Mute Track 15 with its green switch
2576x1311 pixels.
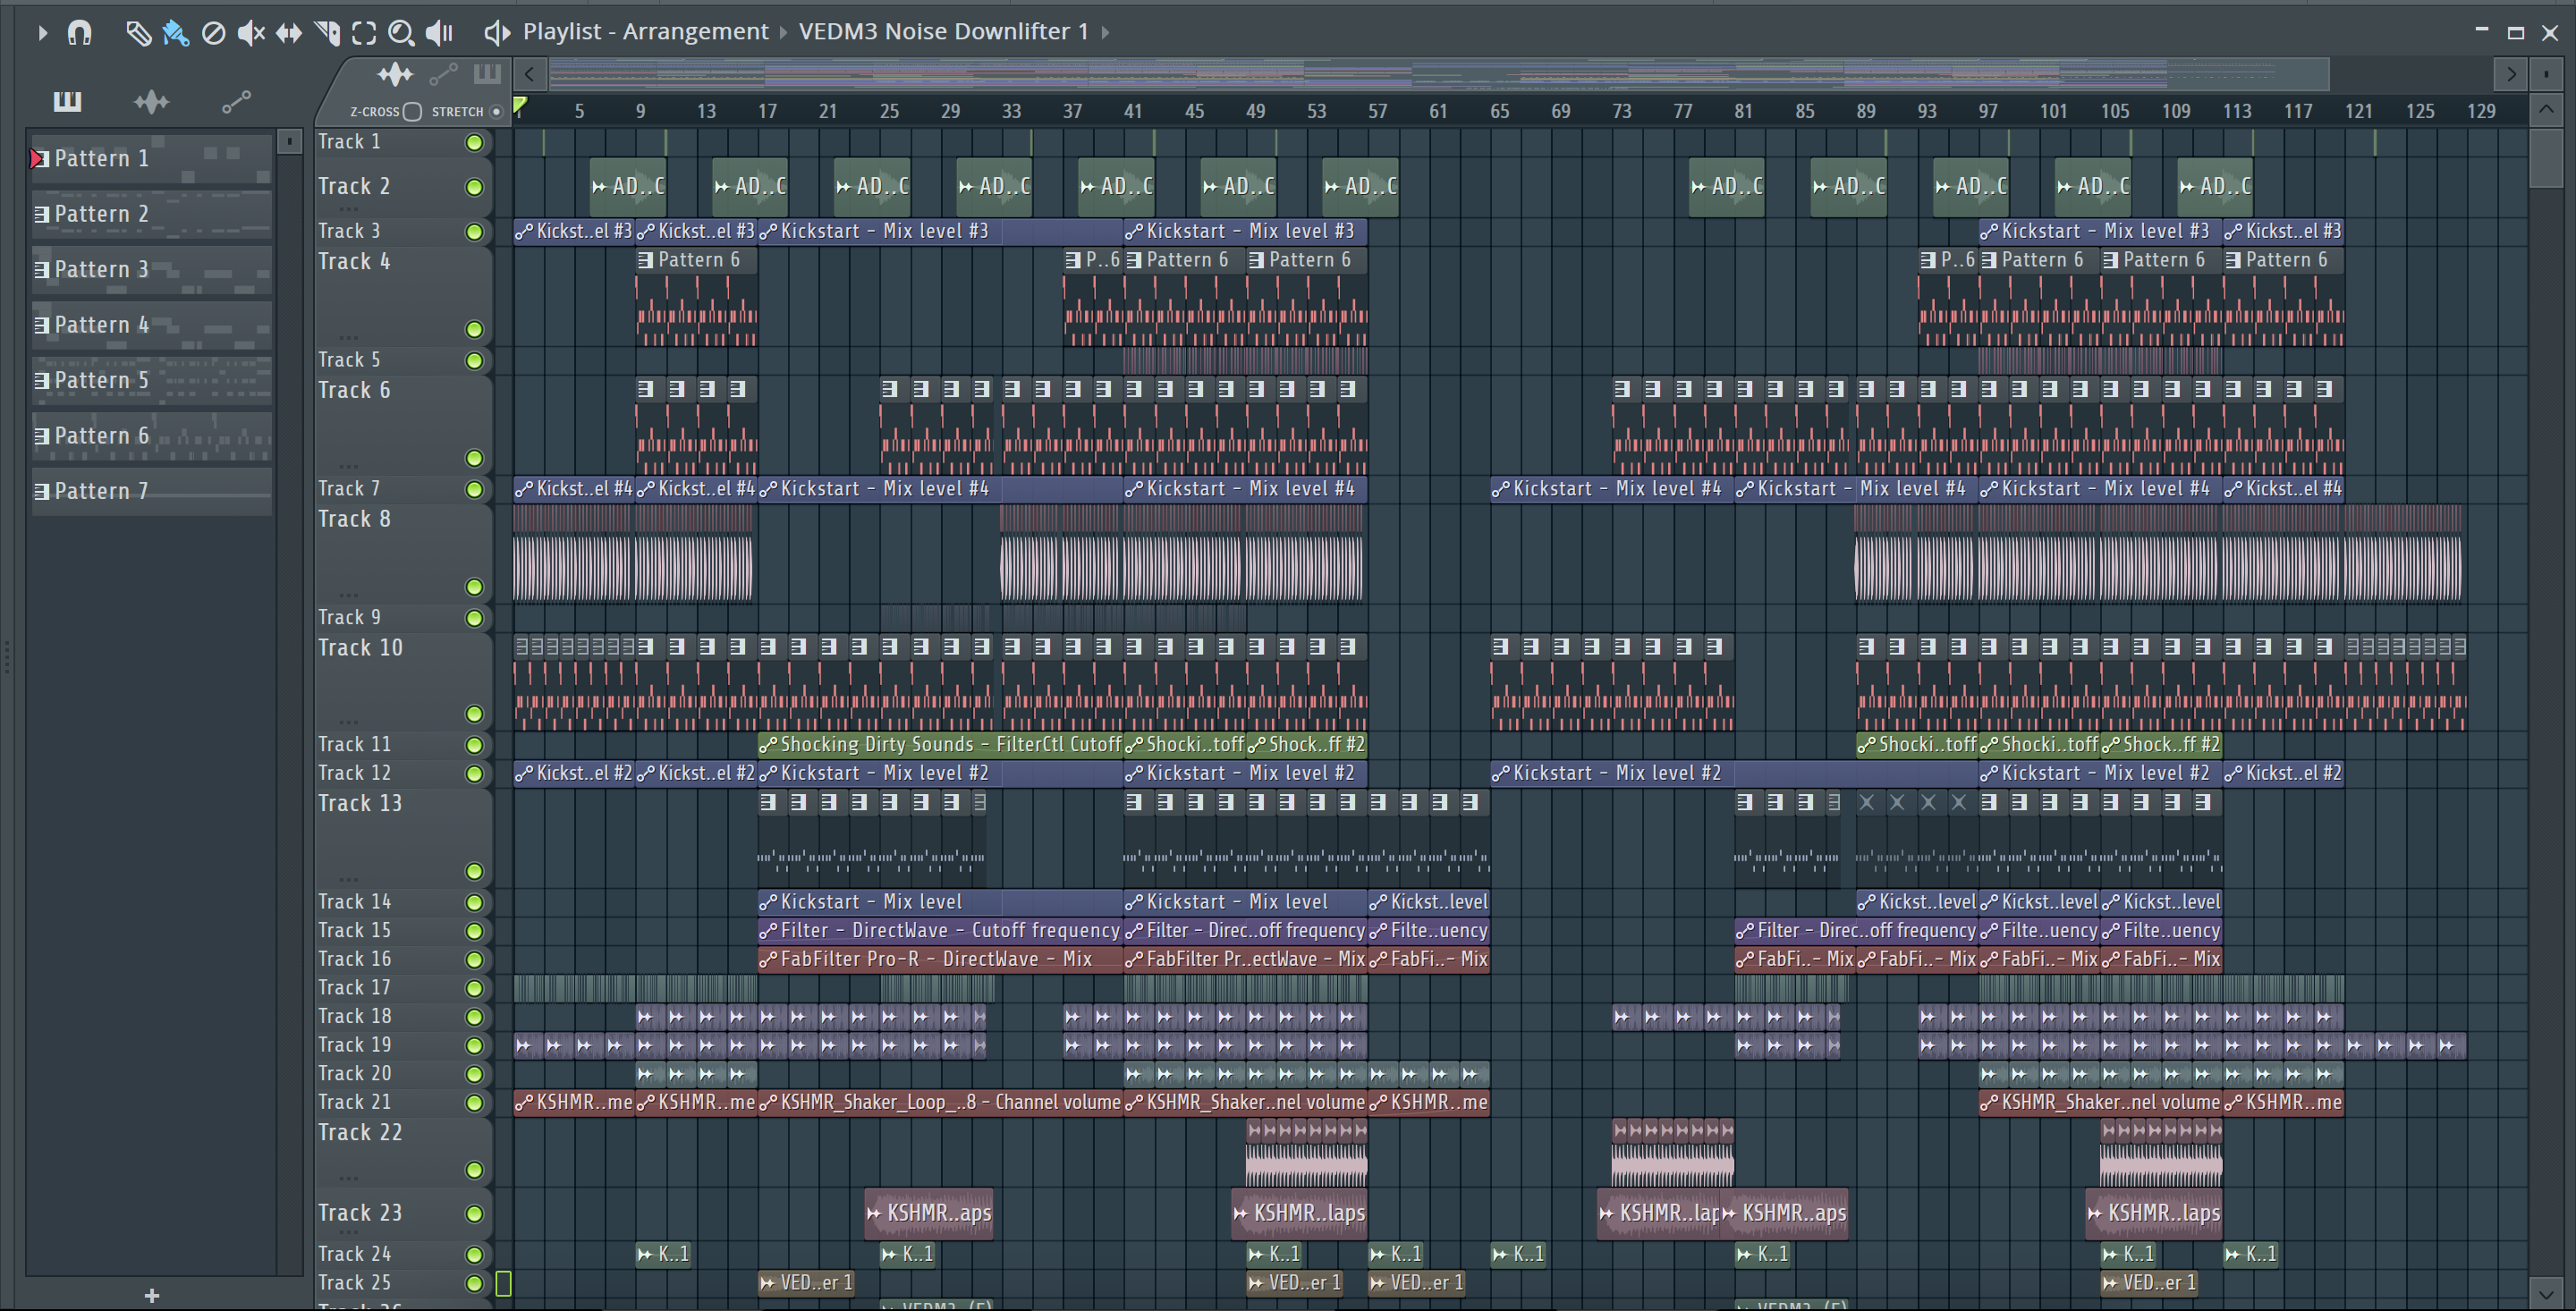(474, 931)
